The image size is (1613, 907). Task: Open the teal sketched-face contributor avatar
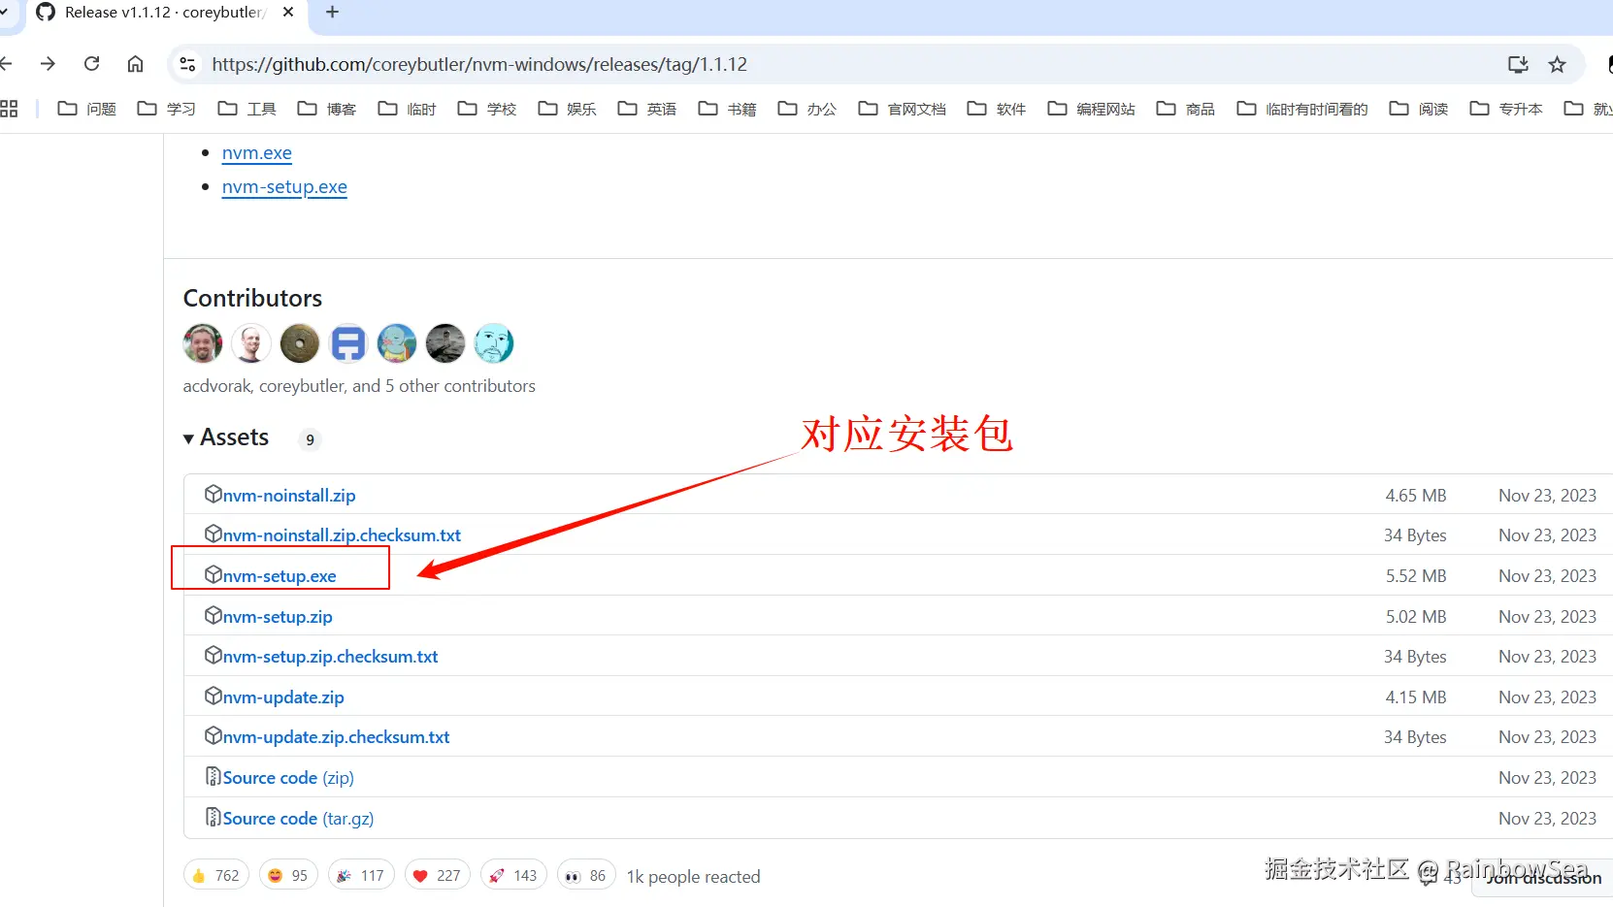pyautogui.click(x=494, y=343)
